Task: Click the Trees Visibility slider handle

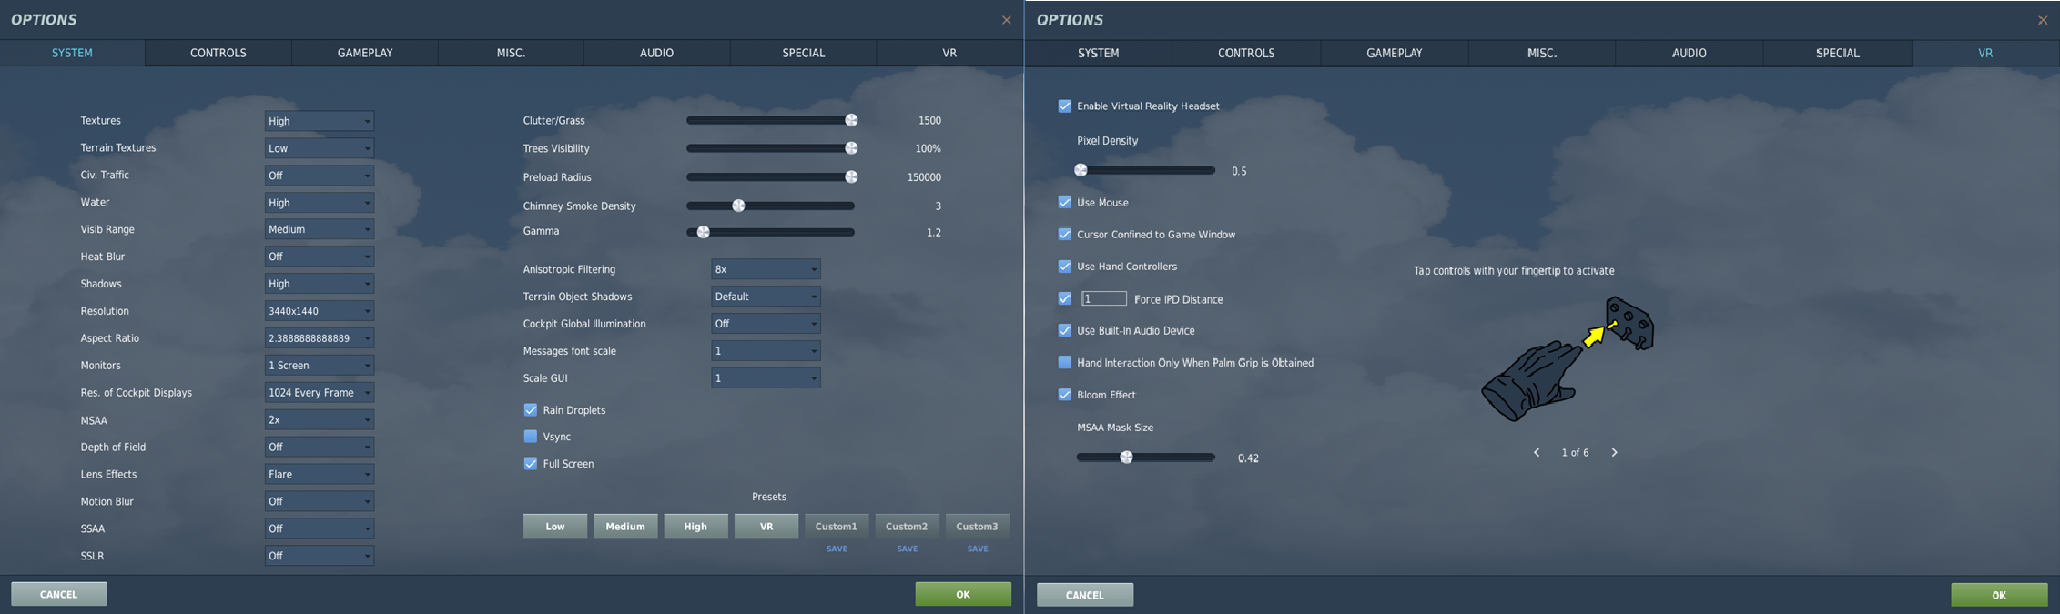Action: 851,148
